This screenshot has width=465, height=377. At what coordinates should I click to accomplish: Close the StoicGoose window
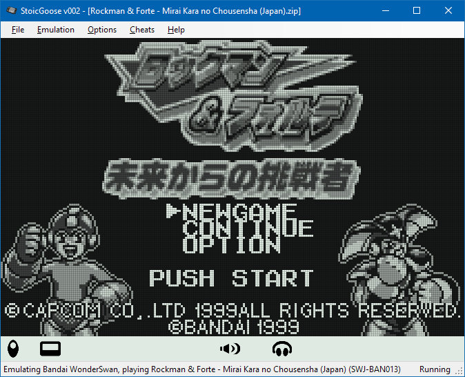click(448, 10)
